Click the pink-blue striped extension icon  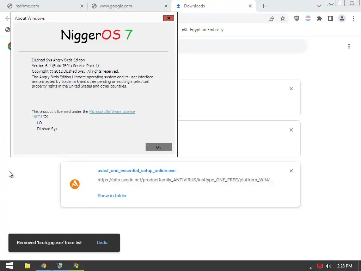pos(308,18)
